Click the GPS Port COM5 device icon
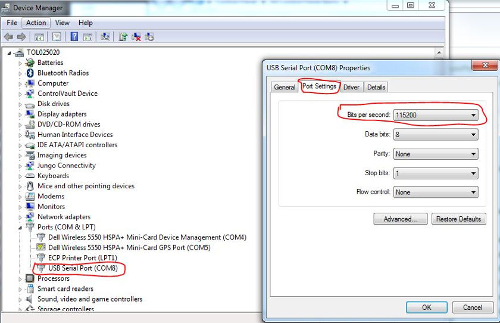Image resolution: width=500 pixels, height=323 pixels. pyautogui.click(x=41, y=248)
